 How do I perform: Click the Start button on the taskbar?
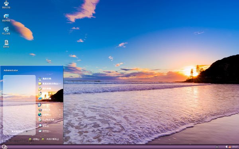click(x=4, y=147)
